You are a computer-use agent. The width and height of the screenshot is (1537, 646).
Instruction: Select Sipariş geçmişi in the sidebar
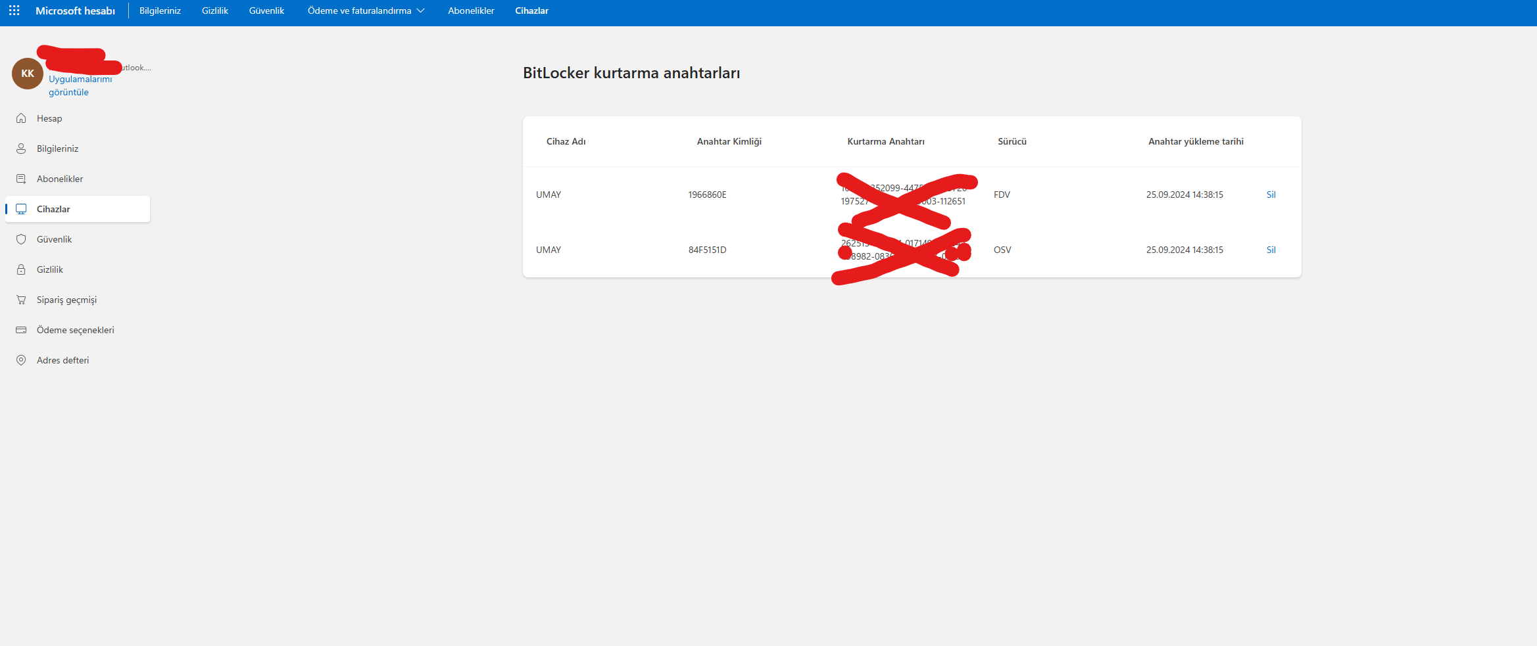click(66, 300)
